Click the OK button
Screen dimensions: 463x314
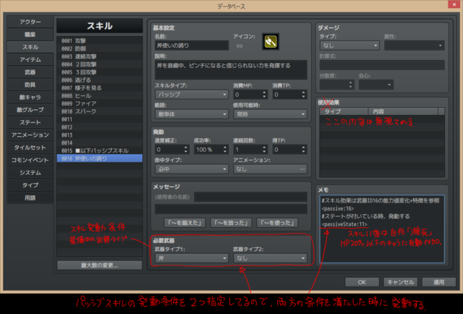362,282
